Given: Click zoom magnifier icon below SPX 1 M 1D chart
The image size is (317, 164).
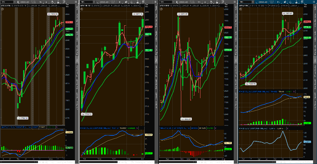Looking at the screenshot, I should tap(126, 162).
